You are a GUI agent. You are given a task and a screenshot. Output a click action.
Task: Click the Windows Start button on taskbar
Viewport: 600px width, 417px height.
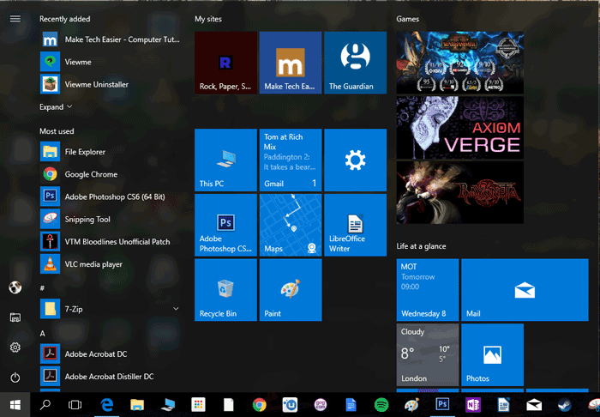point(15,405)
